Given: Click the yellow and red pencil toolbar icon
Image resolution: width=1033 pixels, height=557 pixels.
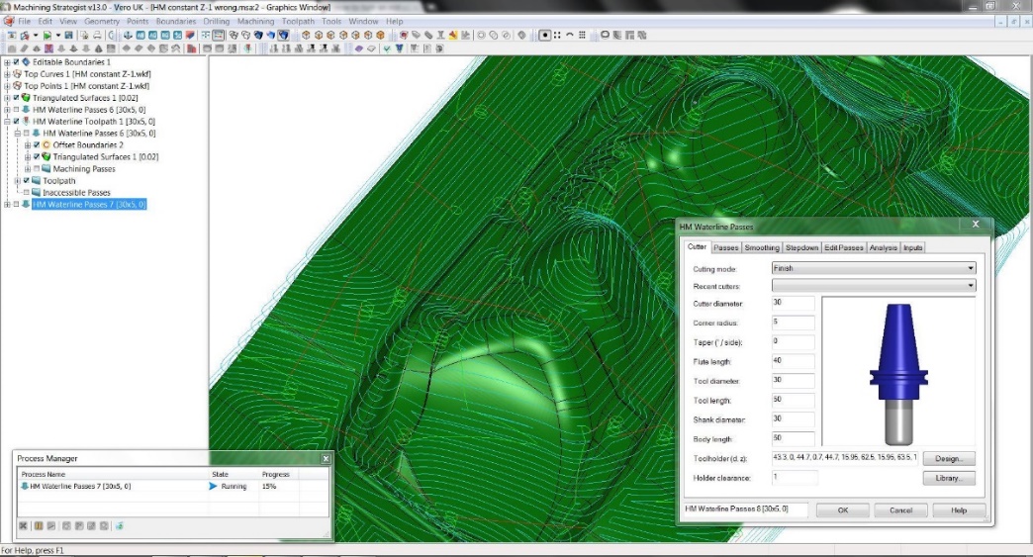Looking at the screenshot, I should 453,35.
